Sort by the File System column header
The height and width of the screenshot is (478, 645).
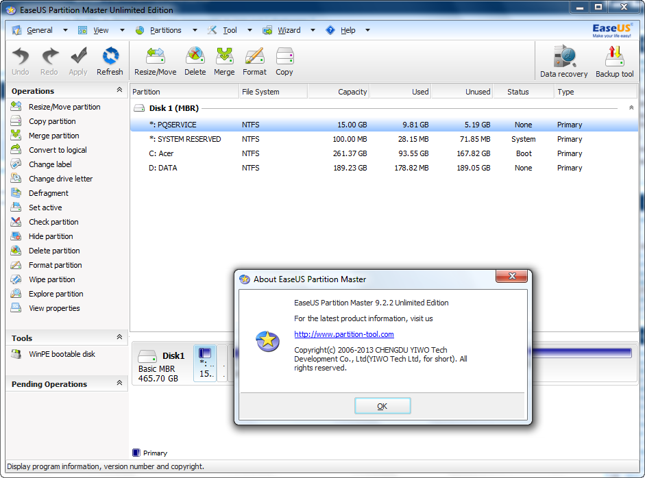click(273, 92)
